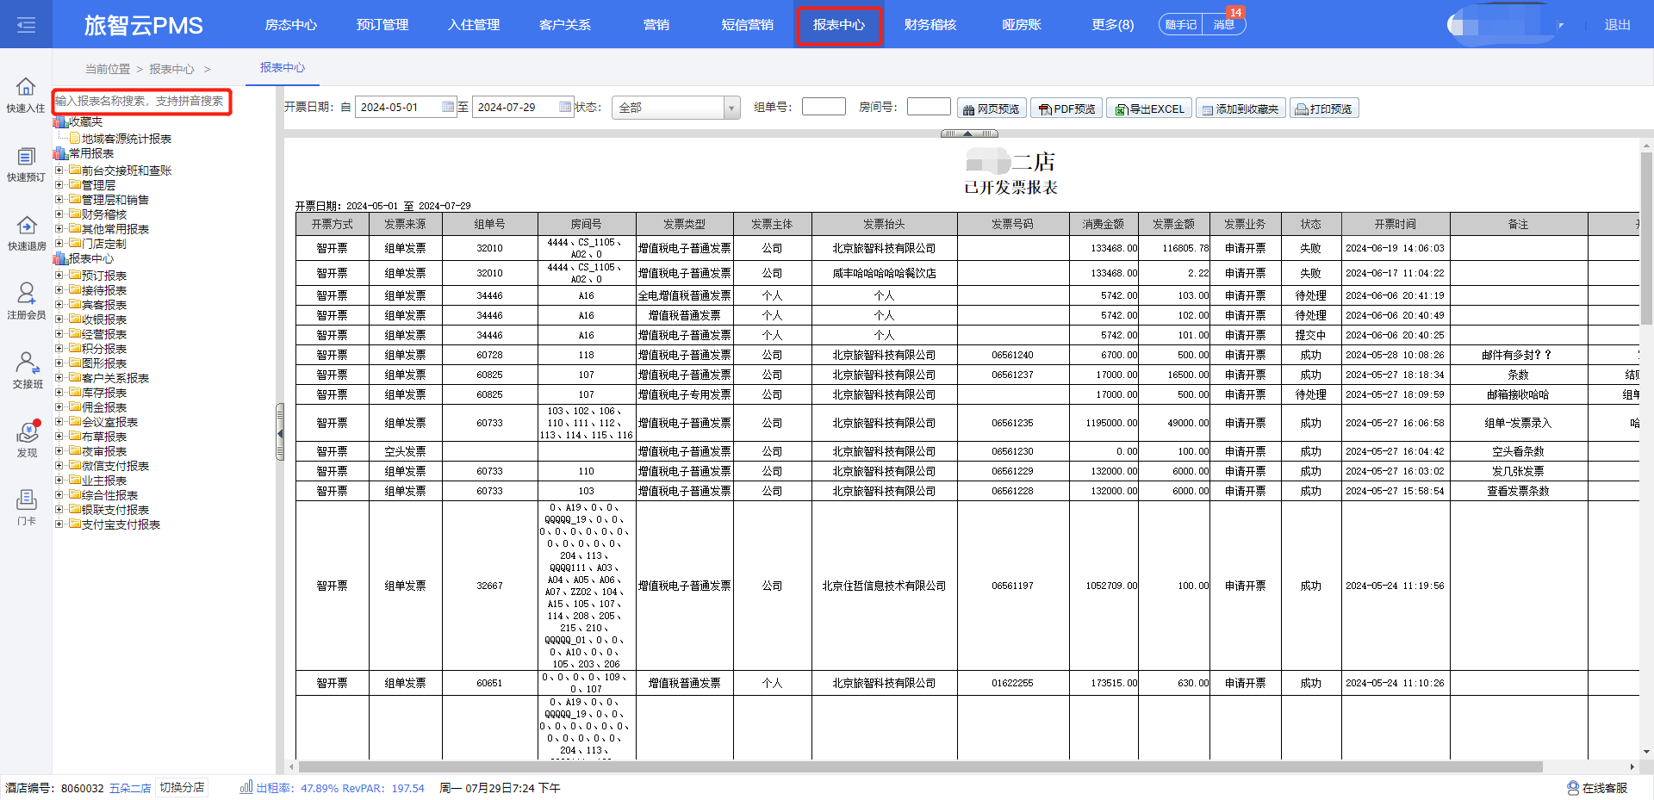This screenshot has height=800, width=1654.
Task: Click invoice number 06561240 cell
Action: (1012, 355)
